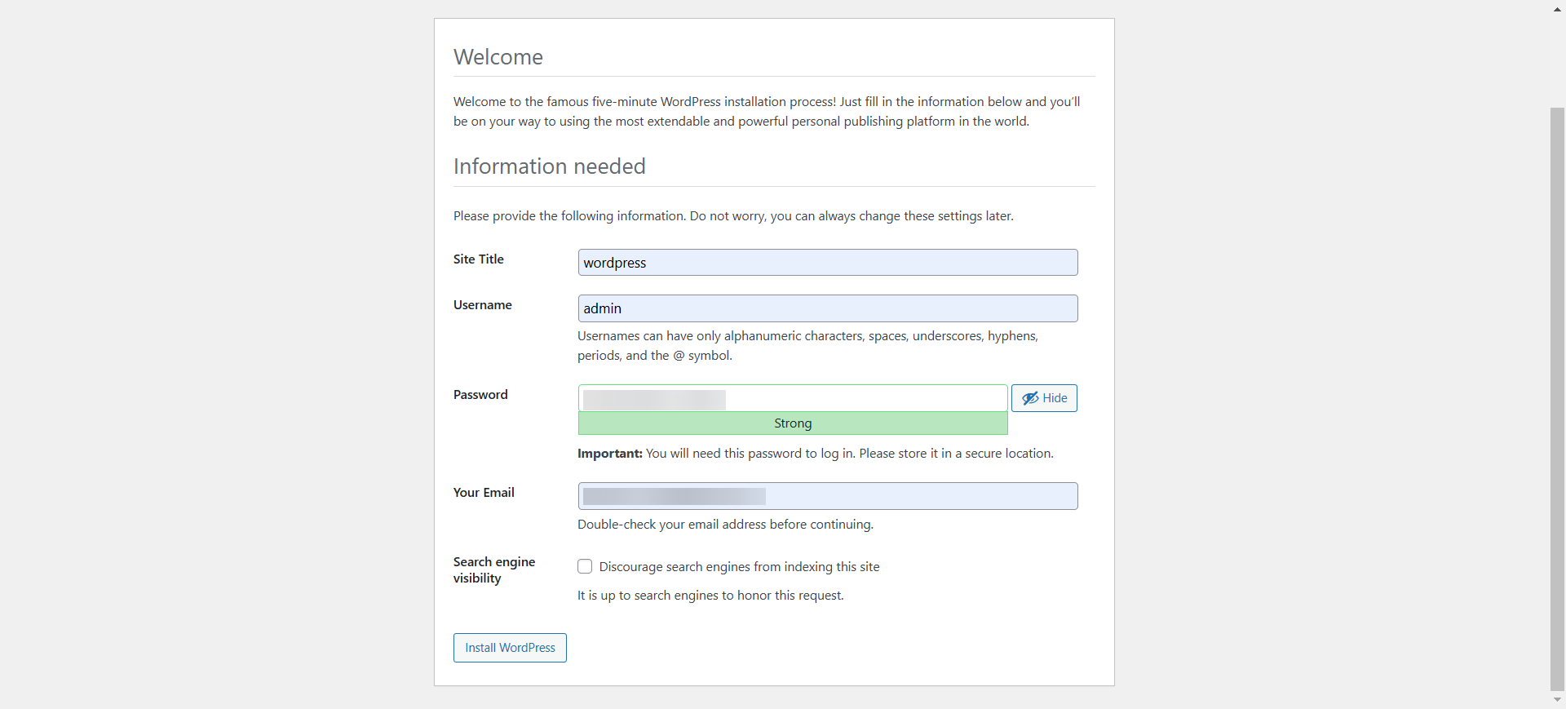Screen dimensions: 1566x709
Task: Click the Welcome heading
Action: (498, 57)
